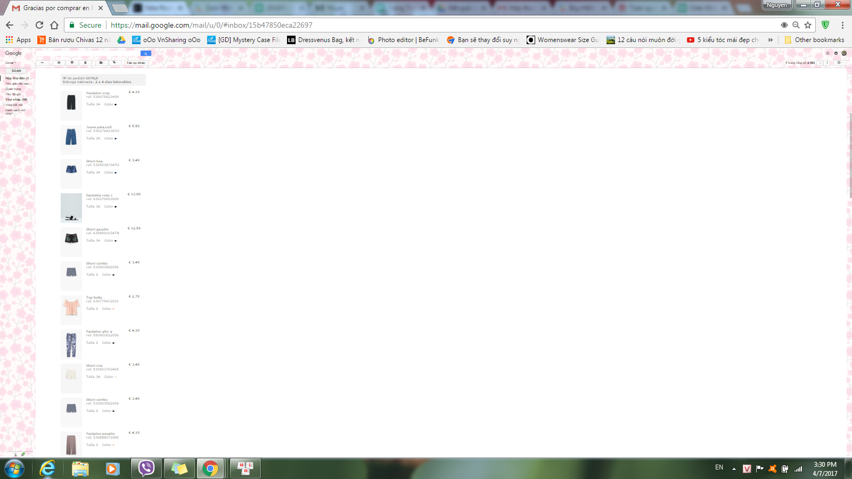
Task: Click the browser zoom magnifier icon
Action: [x=796, y=25]
